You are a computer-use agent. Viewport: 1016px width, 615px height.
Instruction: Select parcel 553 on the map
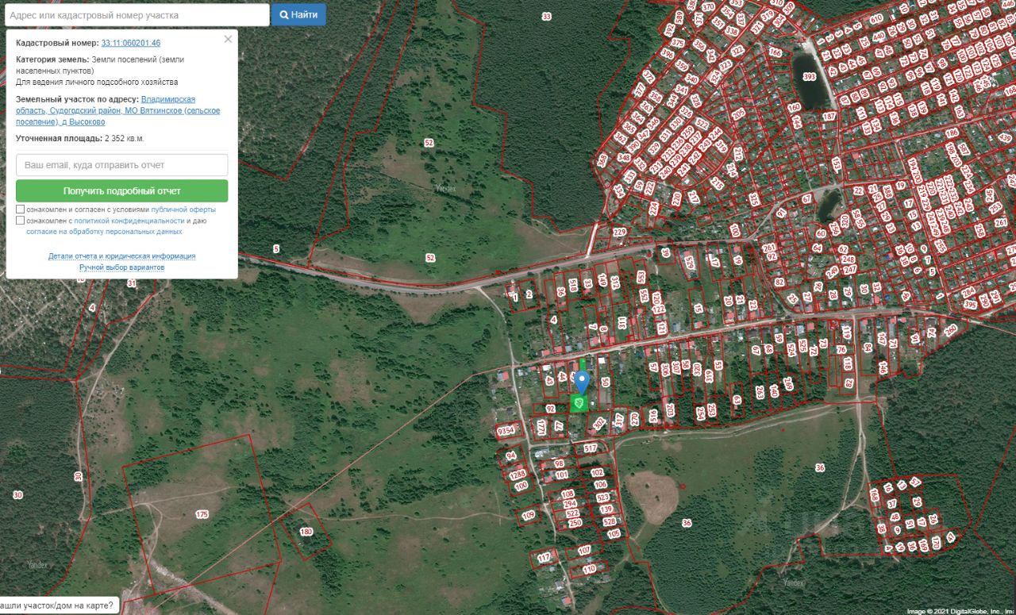click(x=641, y=277)
